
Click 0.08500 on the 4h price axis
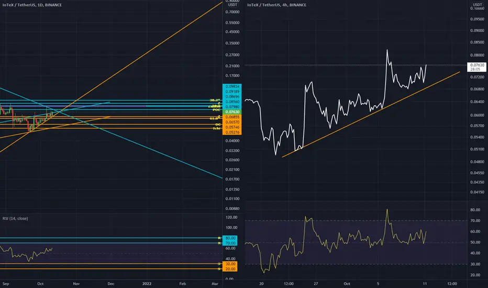coord(477,42)
